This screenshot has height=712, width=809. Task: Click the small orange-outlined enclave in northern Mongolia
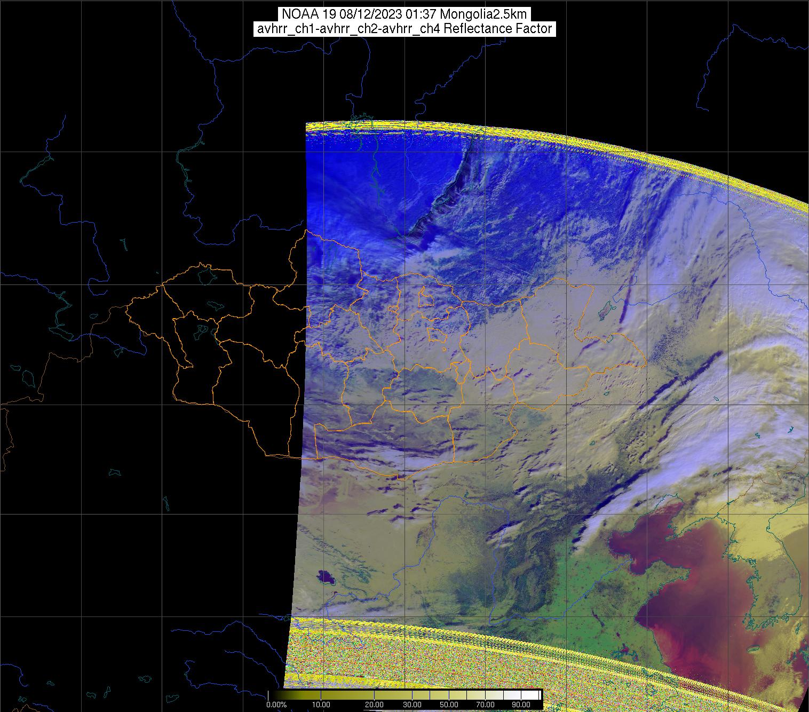tap(425, 297)
